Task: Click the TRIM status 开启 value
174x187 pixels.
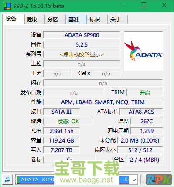Action: click(x=145, y=93)
